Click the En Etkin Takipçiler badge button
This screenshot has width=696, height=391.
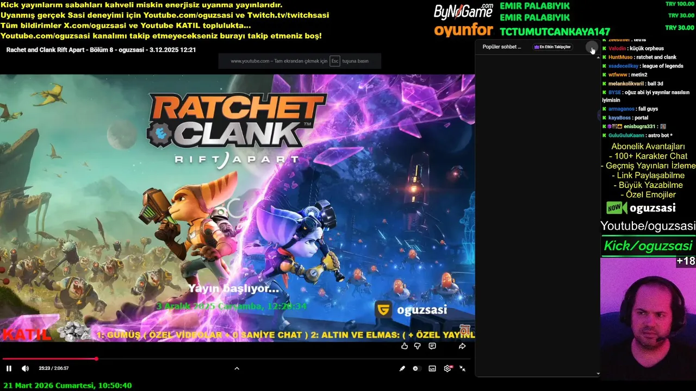point(552,47)
